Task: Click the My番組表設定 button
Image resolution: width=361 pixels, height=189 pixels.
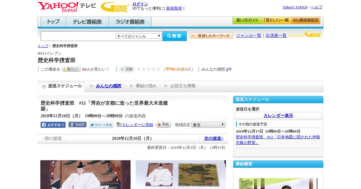Action: pyautogui.click(x=306, y=20)
